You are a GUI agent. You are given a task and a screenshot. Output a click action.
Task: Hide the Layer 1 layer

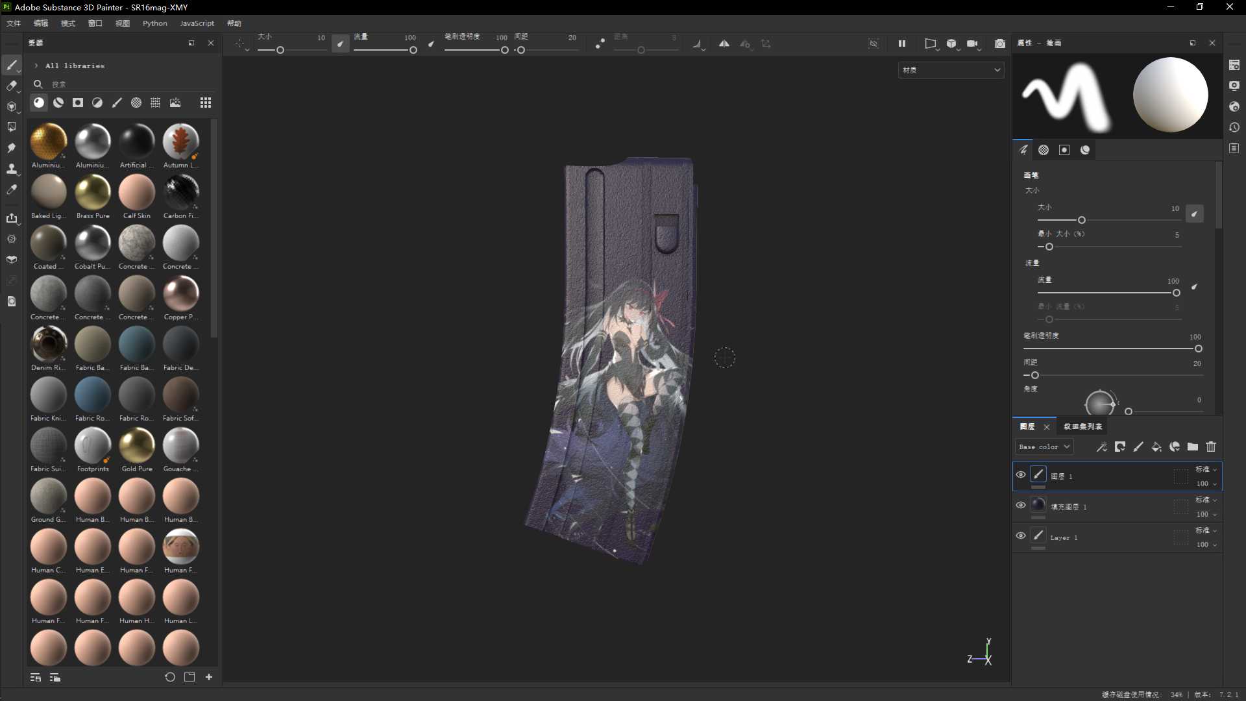click(x=1021, y=536)
